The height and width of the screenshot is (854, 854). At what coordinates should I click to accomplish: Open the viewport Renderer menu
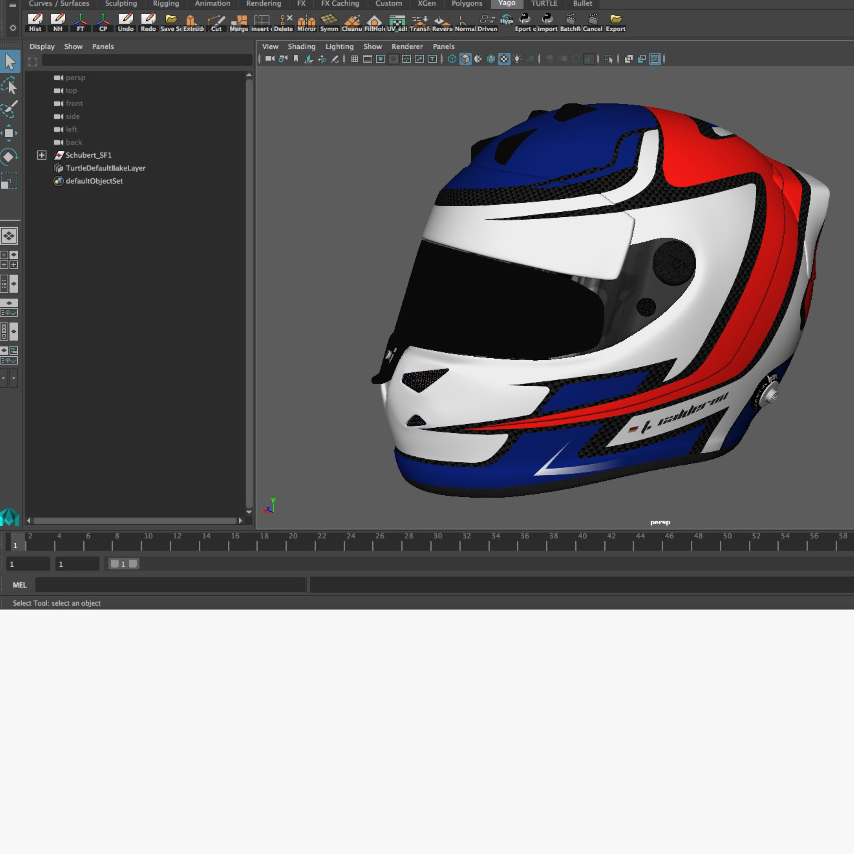point(407,46)
